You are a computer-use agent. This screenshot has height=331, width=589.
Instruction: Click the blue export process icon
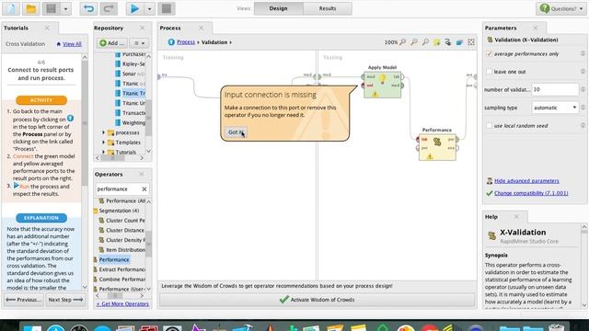(x=459, y=42)
